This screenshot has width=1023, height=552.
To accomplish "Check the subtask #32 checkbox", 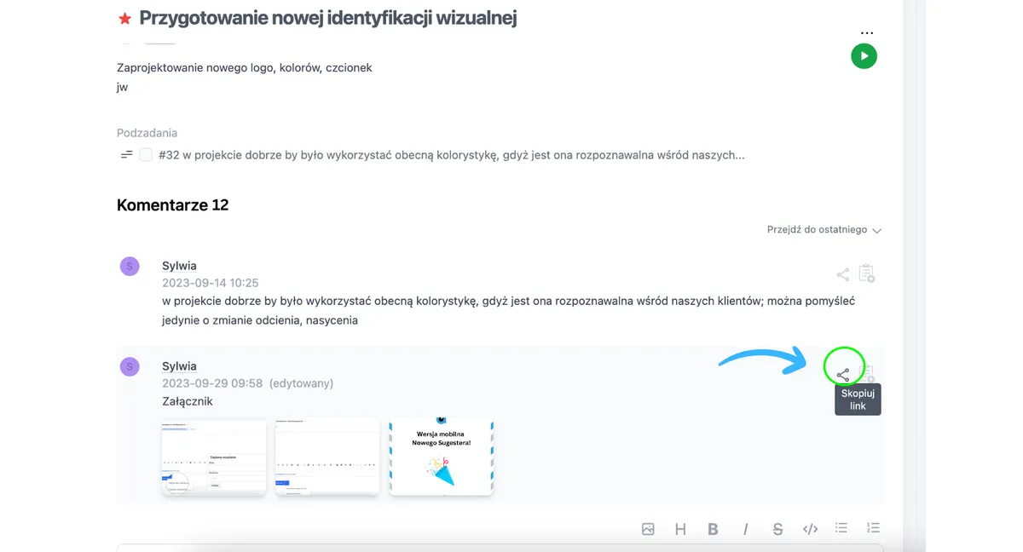I will [146, 155].
